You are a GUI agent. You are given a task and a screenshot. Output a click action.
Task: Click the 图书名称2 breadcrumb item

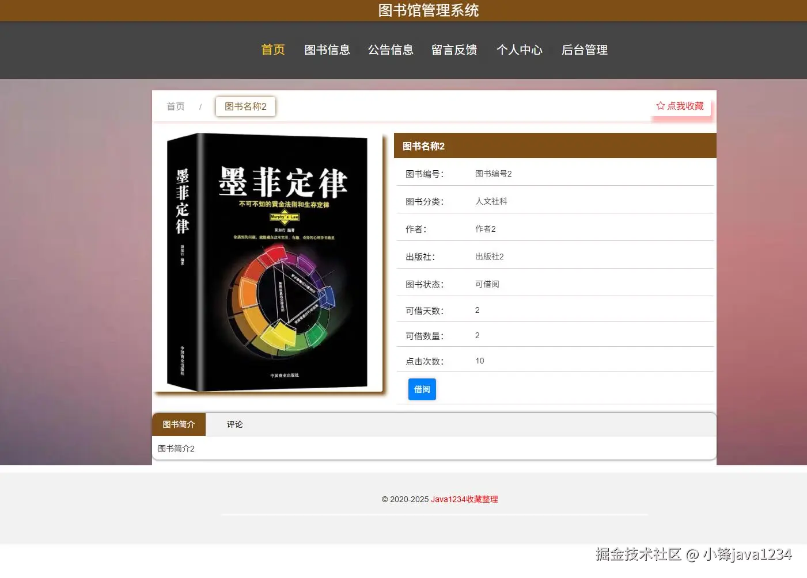click(x=245, y=106)
